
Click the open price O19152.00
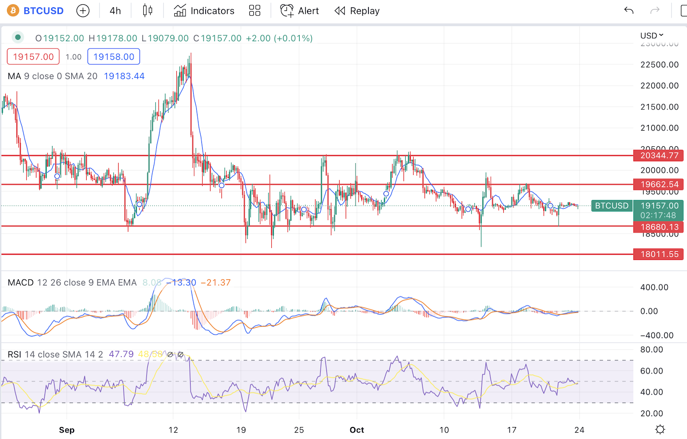[x=60, y=38]
